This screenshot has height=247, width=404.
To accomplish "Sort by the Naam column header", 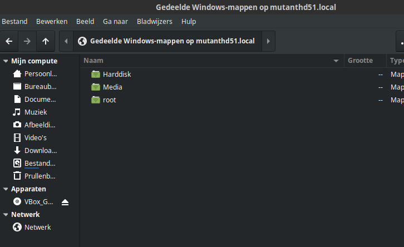I will pyautogui.click(x=206, y=61).
